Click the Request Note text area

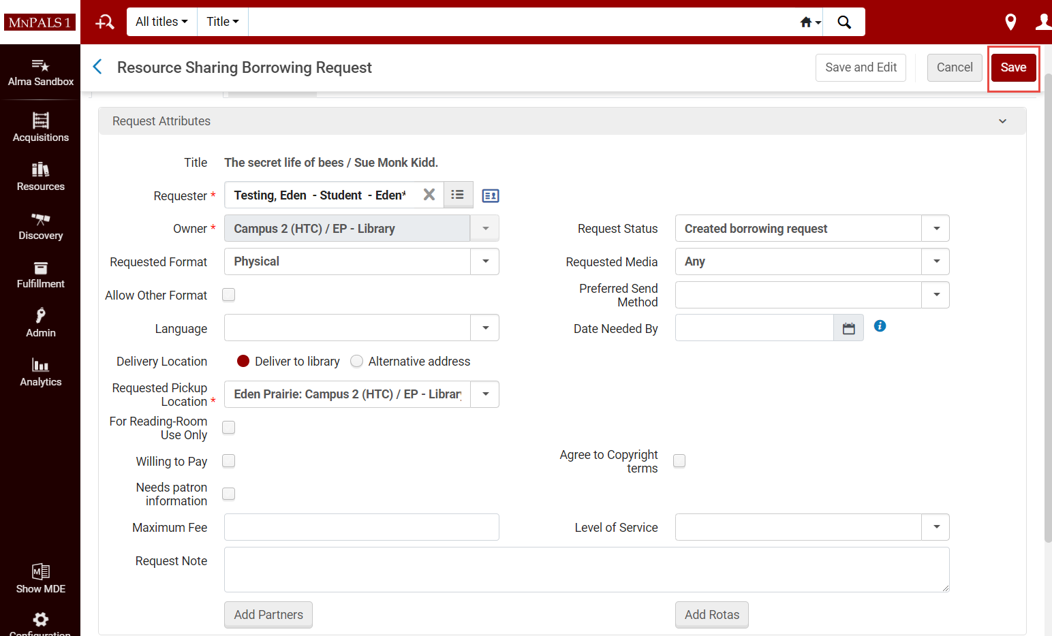(x=587, y=570)
